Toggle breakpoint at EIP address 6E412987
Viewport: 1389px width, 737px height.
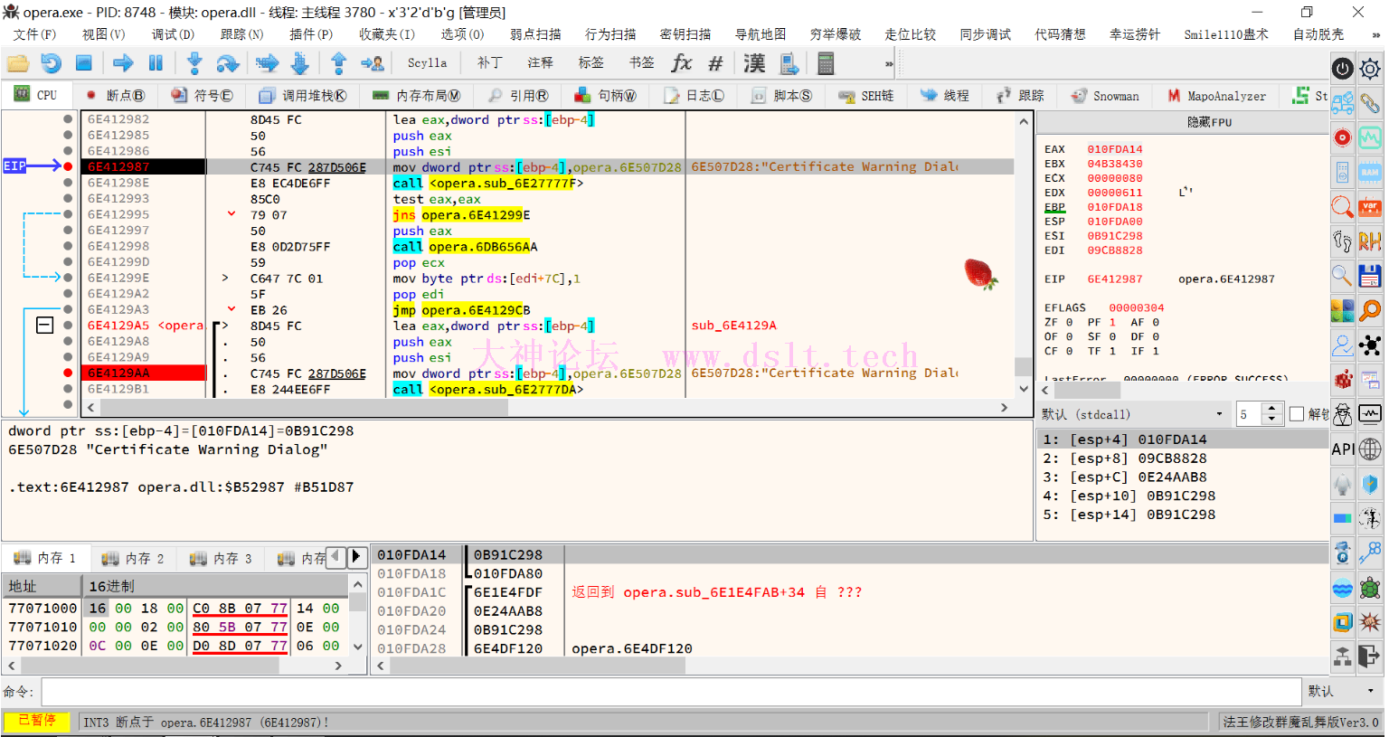(x=68, y=166)
